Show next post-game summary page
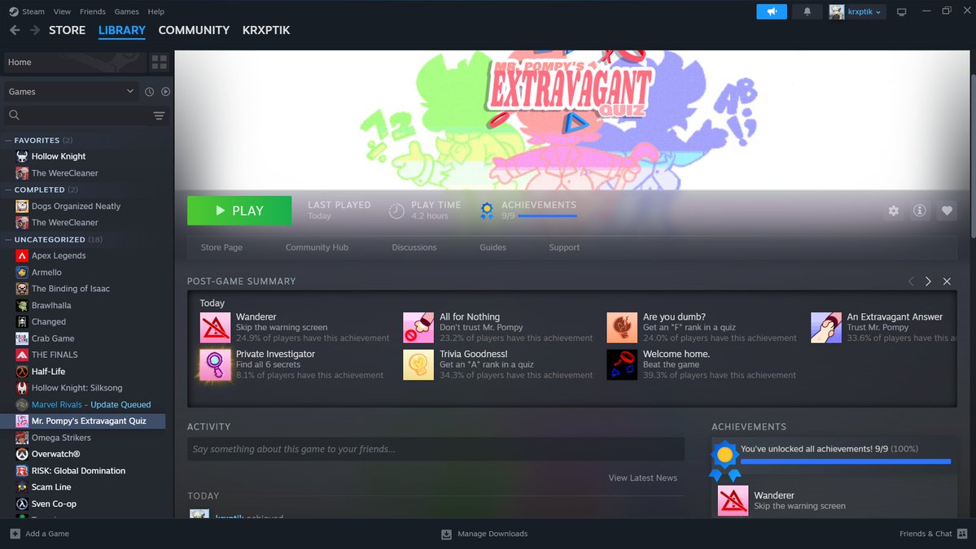Image resolution: width=976 pixels, height=549 pixels. [x=928, y=281]
